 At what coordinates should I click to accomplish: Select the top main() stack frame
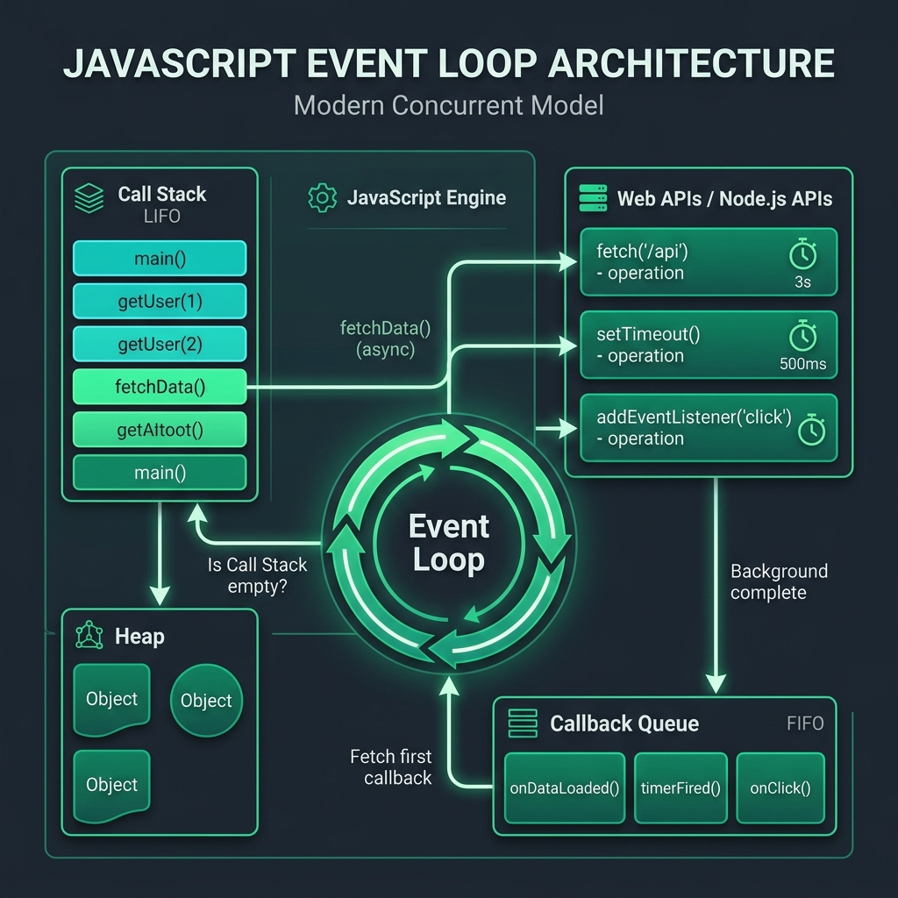[x=160, y=259]
